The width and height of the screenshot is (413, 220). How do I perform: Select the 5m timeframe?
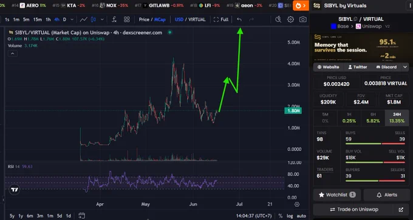pos(26,19)
